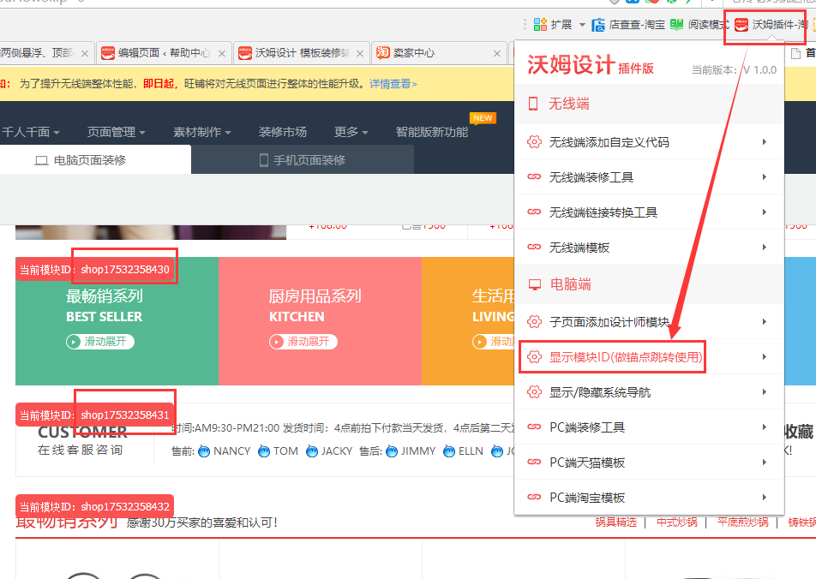The image size is (816, 579).
Task: Open the 锅具精选 category link
Action: (616, 522)
